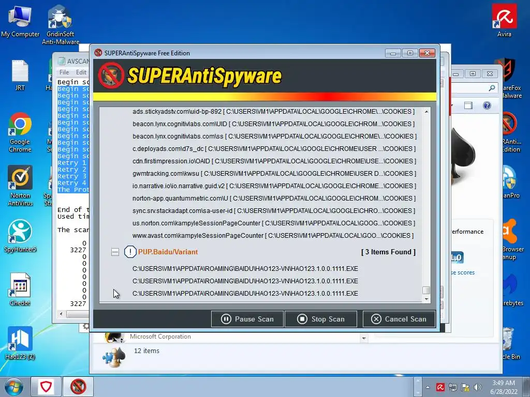Launch Avira from desktop icon
The width and height of the screenshot is (530, 397).
click(504, 20)
